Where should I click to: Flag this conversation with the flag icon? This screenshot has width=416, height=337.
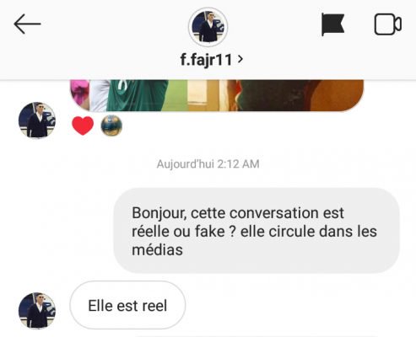pos(332,24)
